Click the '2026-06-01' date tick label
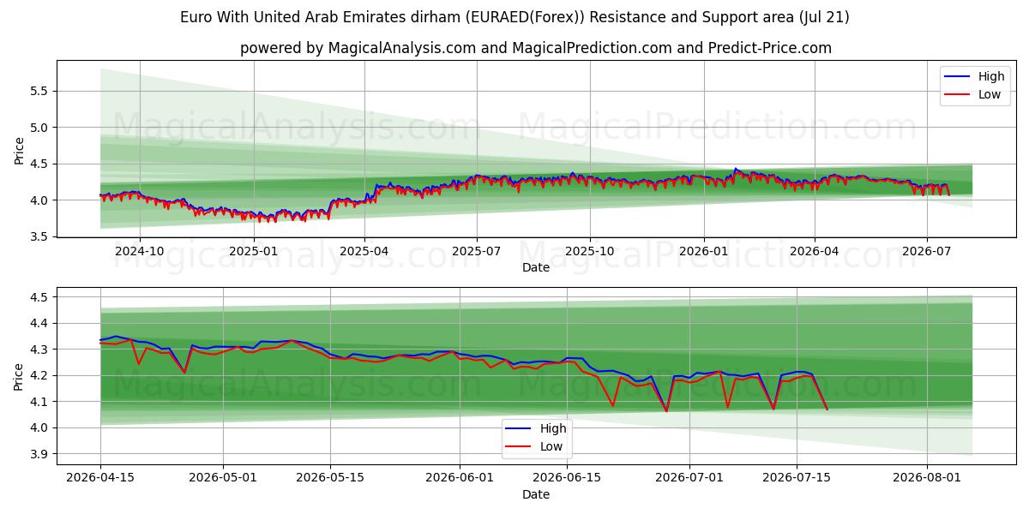Image resolution: width=1029 pixels, height=514 pixels. coord(460,478)
